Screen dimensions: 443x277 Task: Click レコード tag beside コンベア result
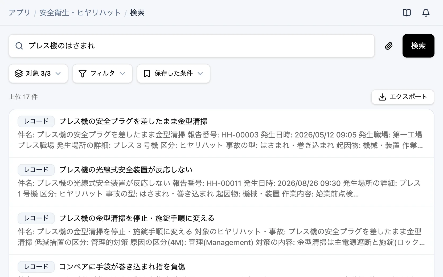pos(36,267)
